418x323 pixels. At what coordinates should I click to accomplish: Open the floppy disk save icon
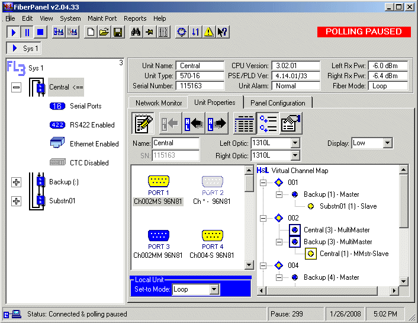pos(118,32)
